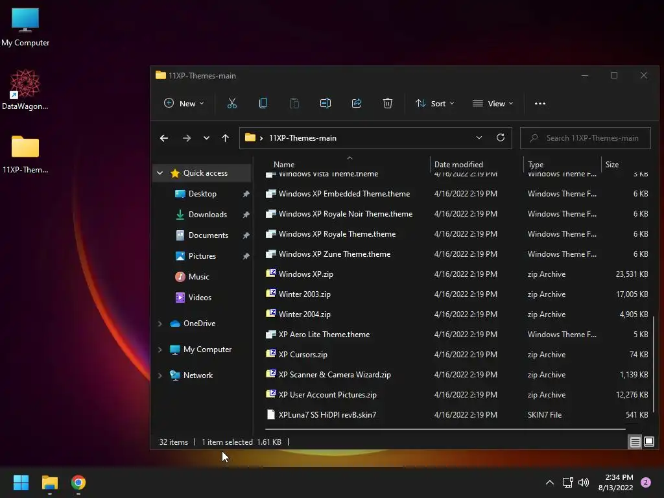Open the Recent locations dropdown arrow
Viewport: 664px width, 498px height.
(x=206, y=138)
